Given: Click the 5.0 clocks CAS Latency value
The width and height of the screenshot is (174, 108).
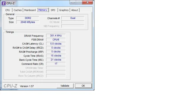Looking at the screenshot, I should [x=56, y=44].
